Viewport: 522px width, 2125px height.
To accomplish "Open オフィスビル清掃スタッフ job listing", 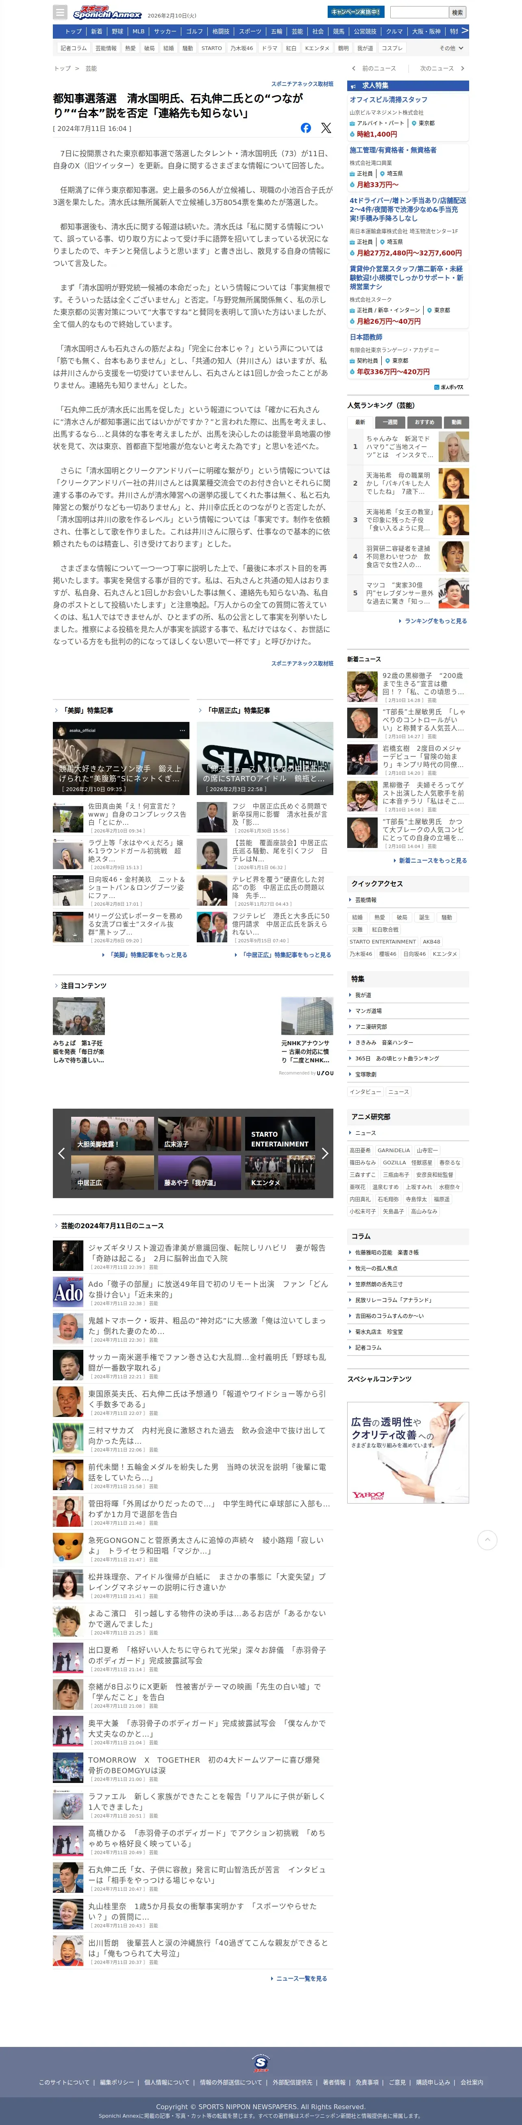I will tap(387, 100).
